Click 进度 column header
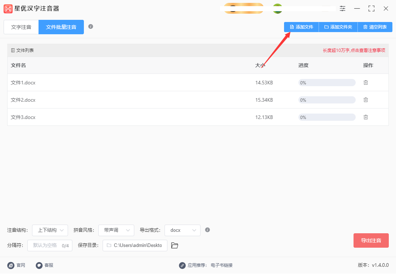Viewport: 396px width, 274px height. pyautogui.click(x=303, y=65)
